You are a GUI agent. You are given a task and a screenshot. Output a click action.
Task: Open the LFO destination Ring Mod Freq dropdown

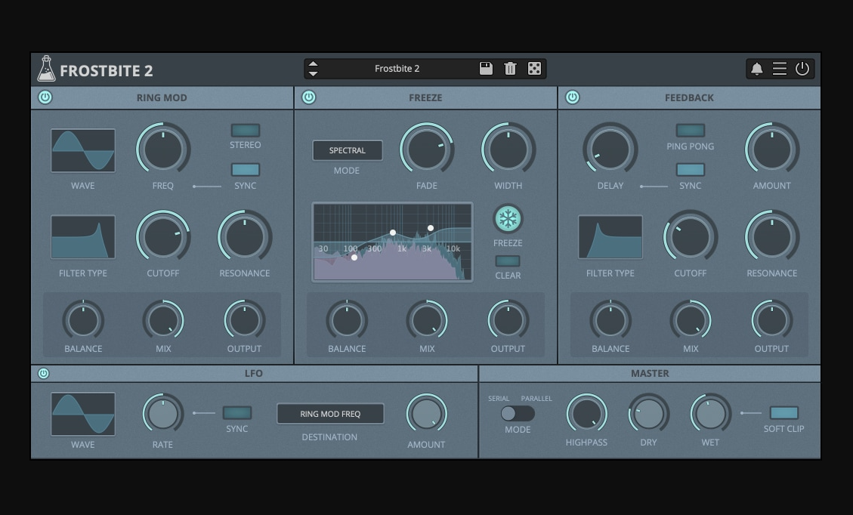pos(330,414)
